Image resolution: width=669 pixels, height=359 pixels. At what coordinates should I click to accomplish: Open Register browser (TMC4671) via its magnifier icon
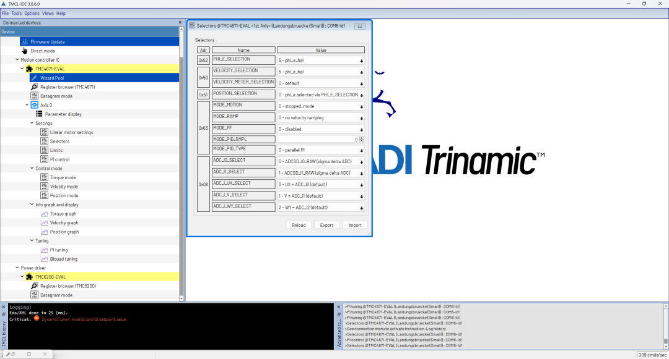(x=35, y=87)
